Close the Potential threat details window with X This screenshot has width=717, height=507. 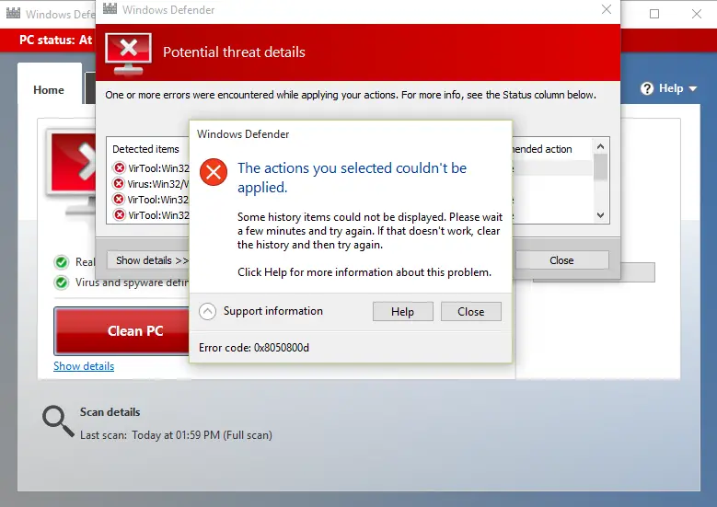(607, 9)
